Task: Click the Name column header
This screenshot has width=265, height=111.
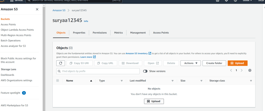Action: click(70, 81)
